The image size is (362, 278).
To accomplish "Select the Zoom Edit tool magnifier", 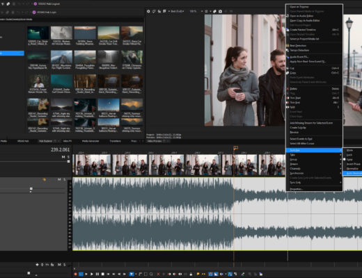I will click(x=151, y=274).
